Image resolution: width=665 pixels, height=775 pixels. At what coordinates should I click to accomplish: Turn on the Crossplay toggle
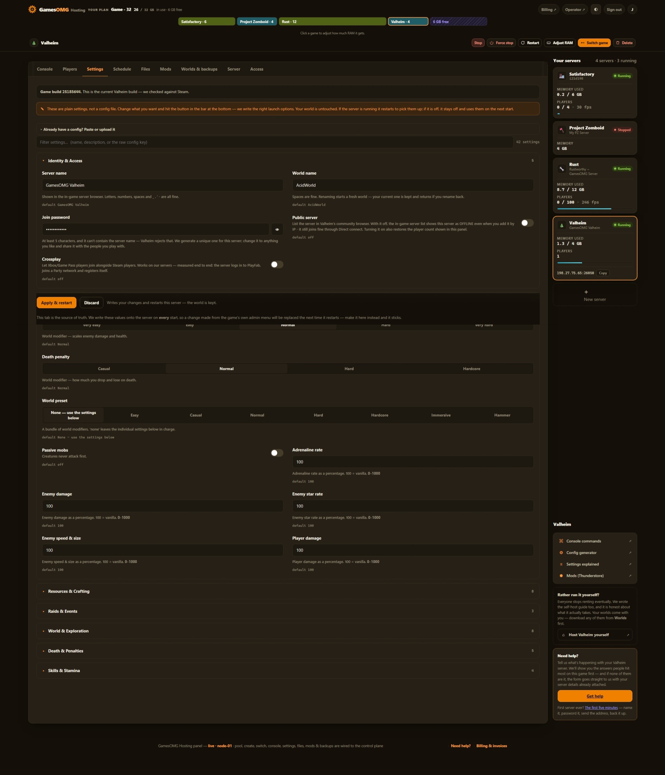277,265
